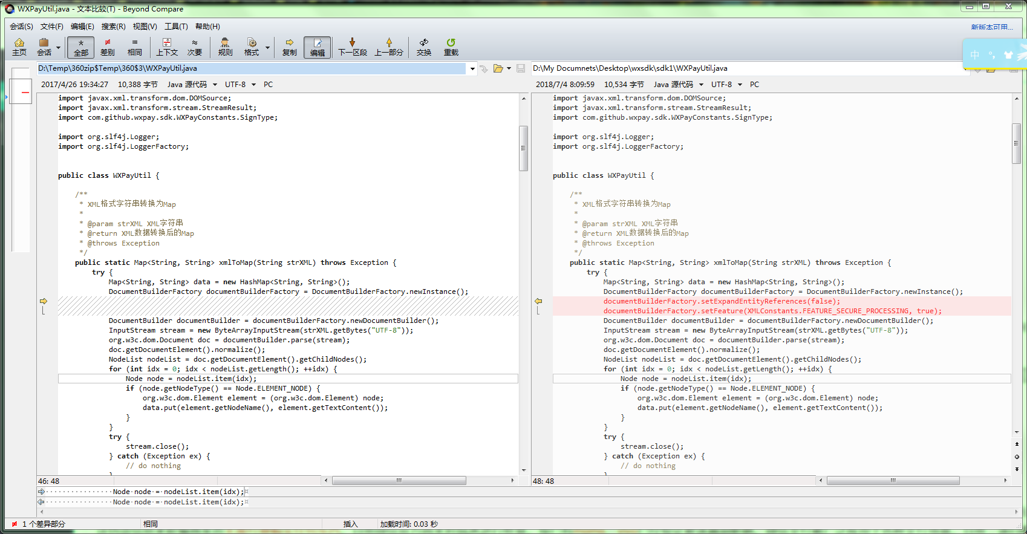Toggle 差别 show differences only
The width and height of the screenshot is (1027, 534).
point(108,47)
